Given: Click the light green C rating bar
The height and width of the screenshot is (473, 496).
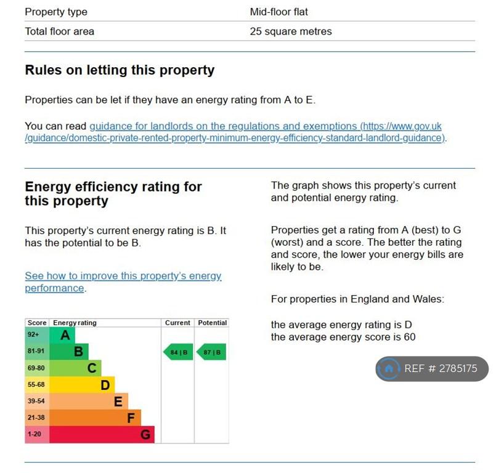Looking at the screenshot, I should tap(75, 368).
